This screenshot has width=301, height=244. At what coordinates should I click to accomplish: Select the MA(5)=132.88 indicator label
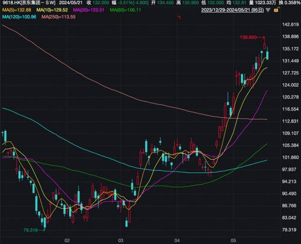pos(17,10)
